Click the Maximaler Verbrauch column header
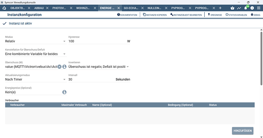 (74, 105)
